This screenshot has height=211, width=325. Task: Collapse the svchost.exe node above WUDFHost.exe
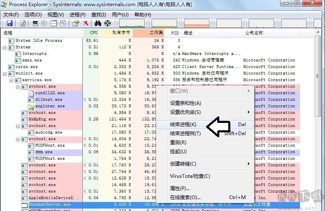click(x=18, y=139)
